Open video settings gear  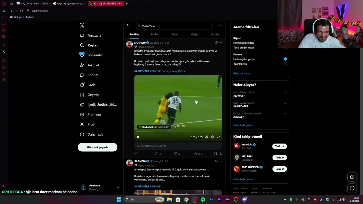[x=212, y=137]
